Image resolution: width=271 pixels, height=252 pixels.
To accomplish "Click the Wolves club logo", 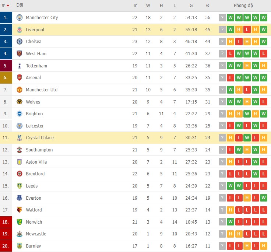I will click(20, 102).
